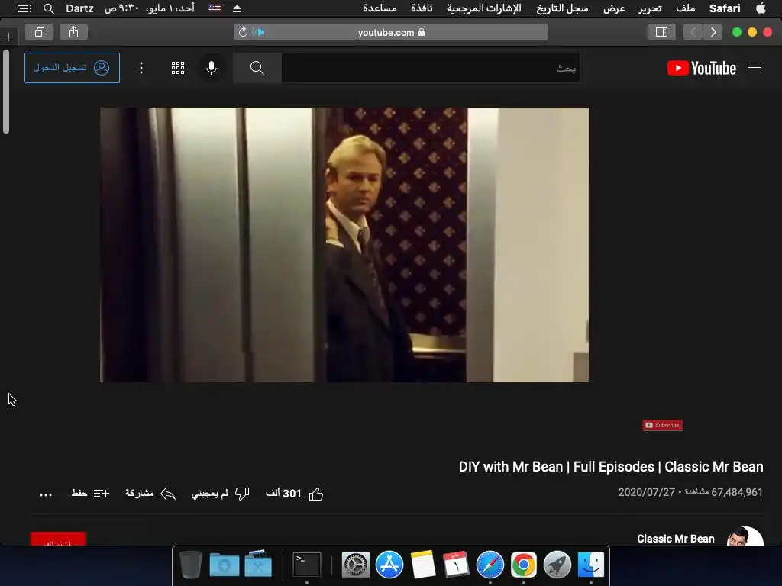Screen dimensions: 782x586
Task: Open the عرض (View) menu
Action: coord(615,8)
